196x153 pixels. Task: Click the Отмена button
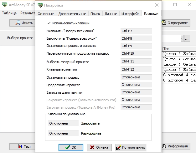[x=99, y=147]
